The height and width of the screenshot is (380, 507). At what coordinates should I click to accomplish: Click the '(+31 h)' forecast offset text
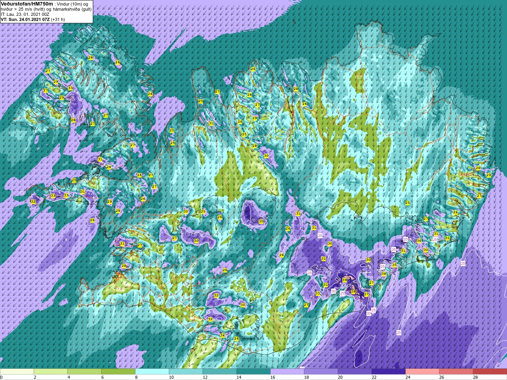tap(58, 19)
